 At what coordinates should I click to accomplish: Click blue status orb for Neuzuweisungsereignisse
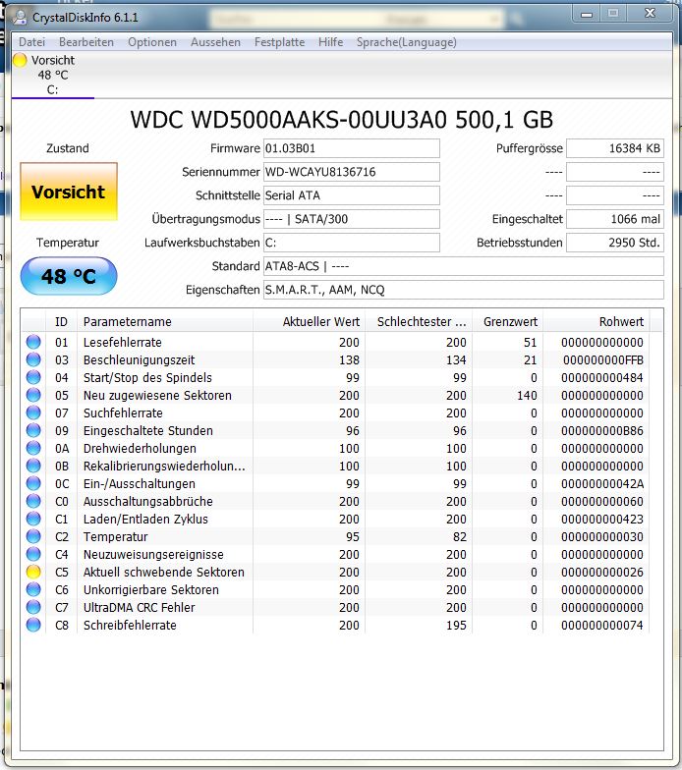tap(33, 554)
